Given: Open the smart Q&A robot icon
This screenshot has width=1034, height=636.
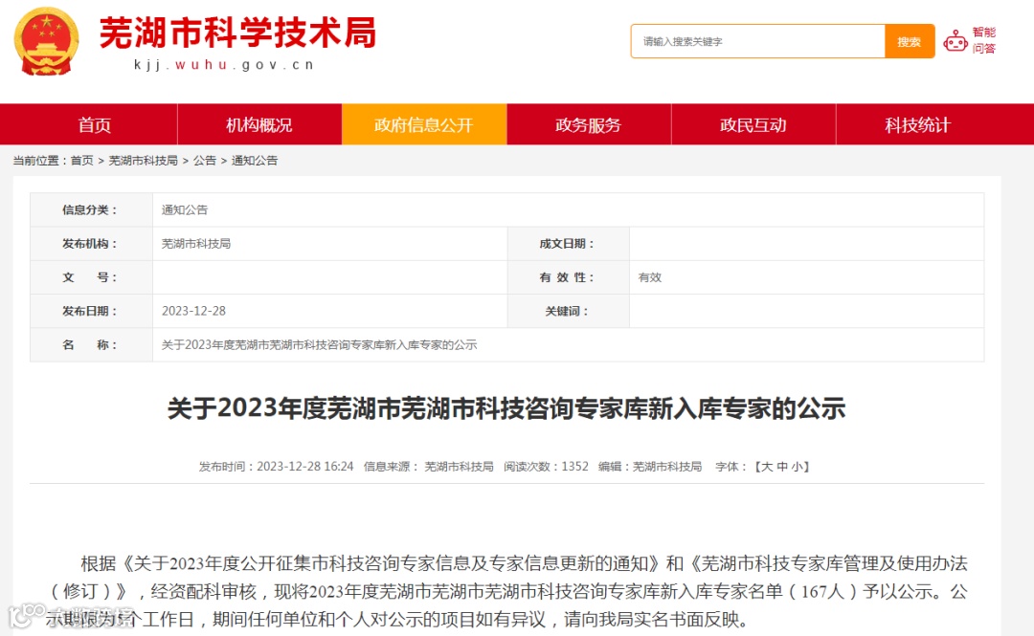Looking at the screenshot, I should (955, 41).
